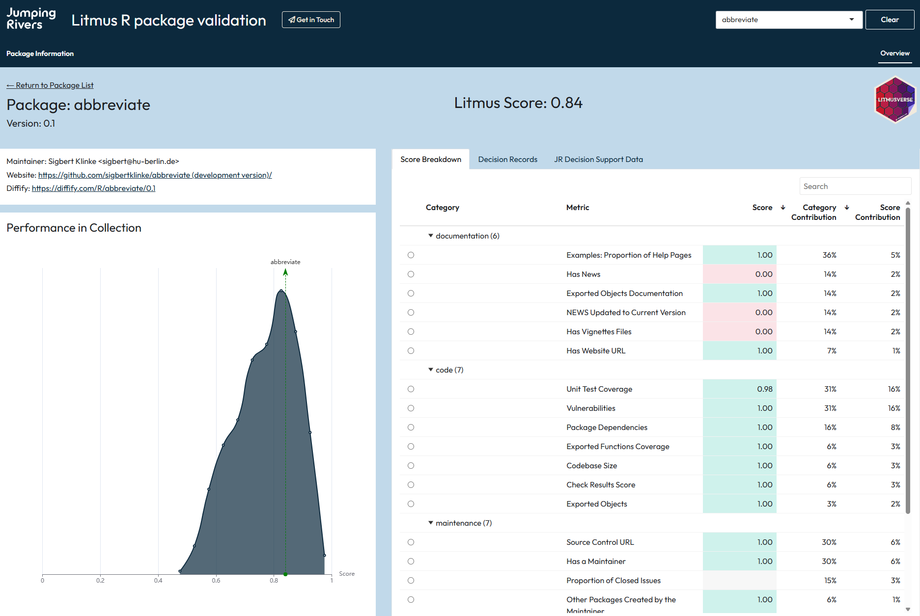Select radio for Has News row
The image size is (920, 616).
[x=411, y=274]
